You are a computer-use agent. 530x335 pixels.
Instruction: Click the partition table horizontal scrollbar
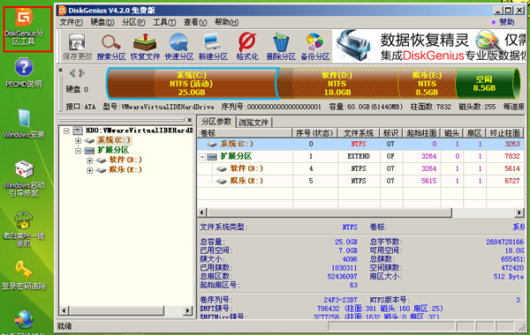(x=360, y=212)
